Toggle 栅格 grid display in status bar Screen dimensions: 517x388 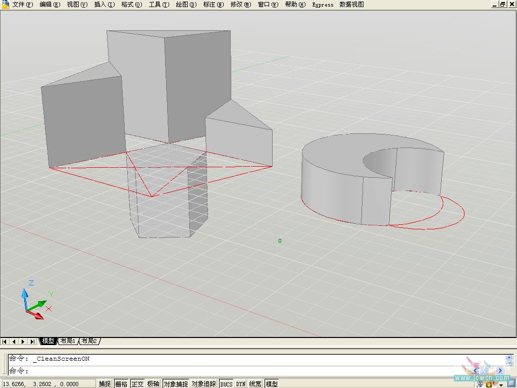(121, 384)
